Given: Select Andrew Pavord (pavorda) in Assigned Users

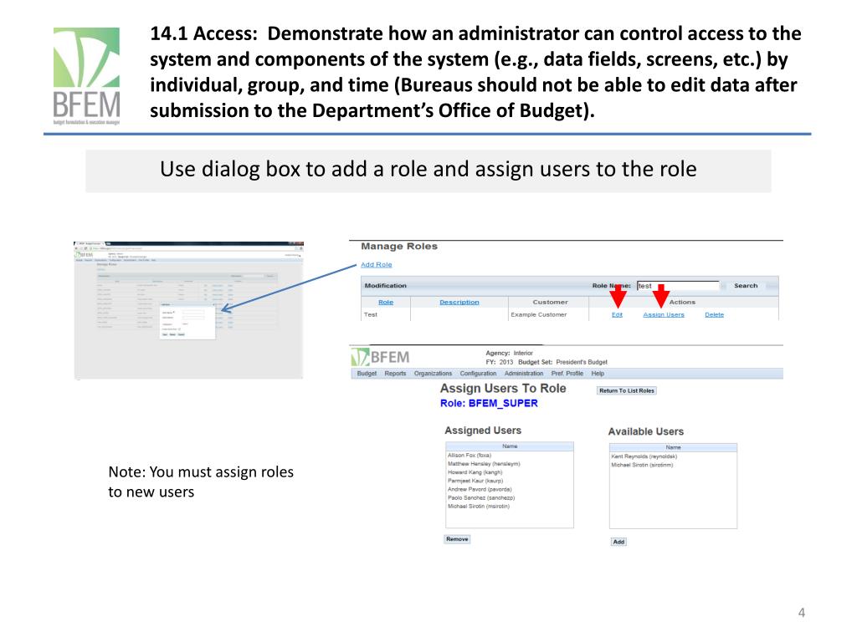Looking at the screenshot, I should (480, 490).
